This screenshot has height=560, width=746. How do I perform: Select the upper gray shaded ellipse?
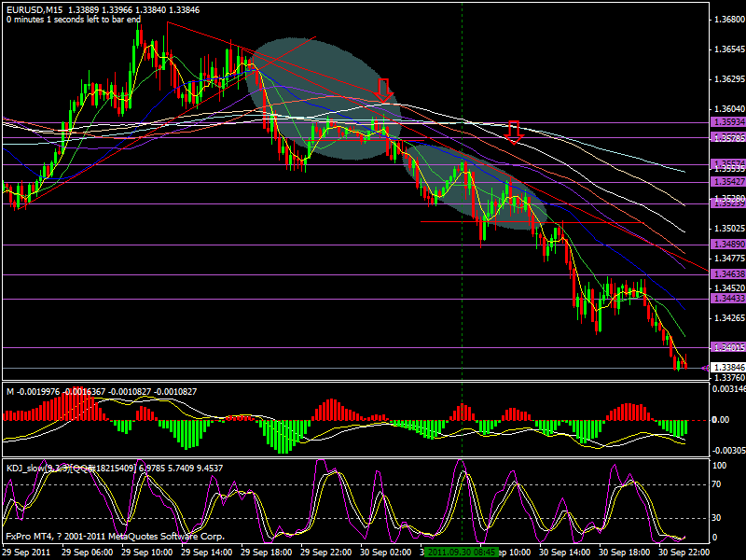click(x=322, y=101)
